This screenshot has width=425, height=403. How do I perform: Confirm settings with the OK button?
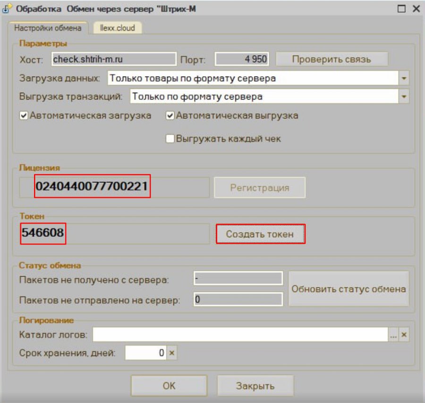pyautogui.click(x=169, y=386)
